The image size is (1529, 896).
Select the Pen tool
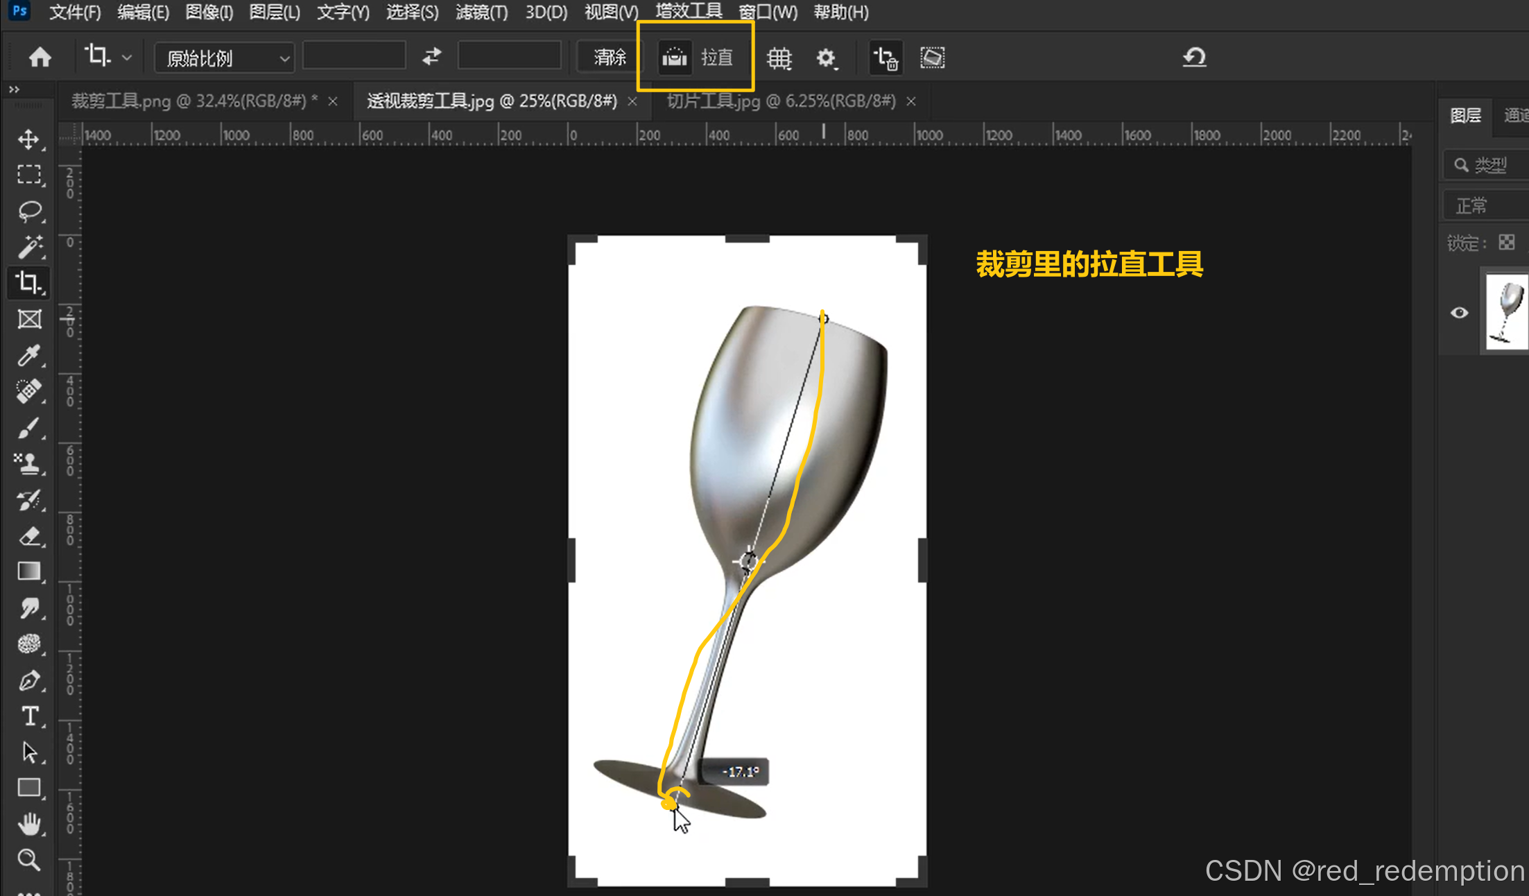[28, 680]
